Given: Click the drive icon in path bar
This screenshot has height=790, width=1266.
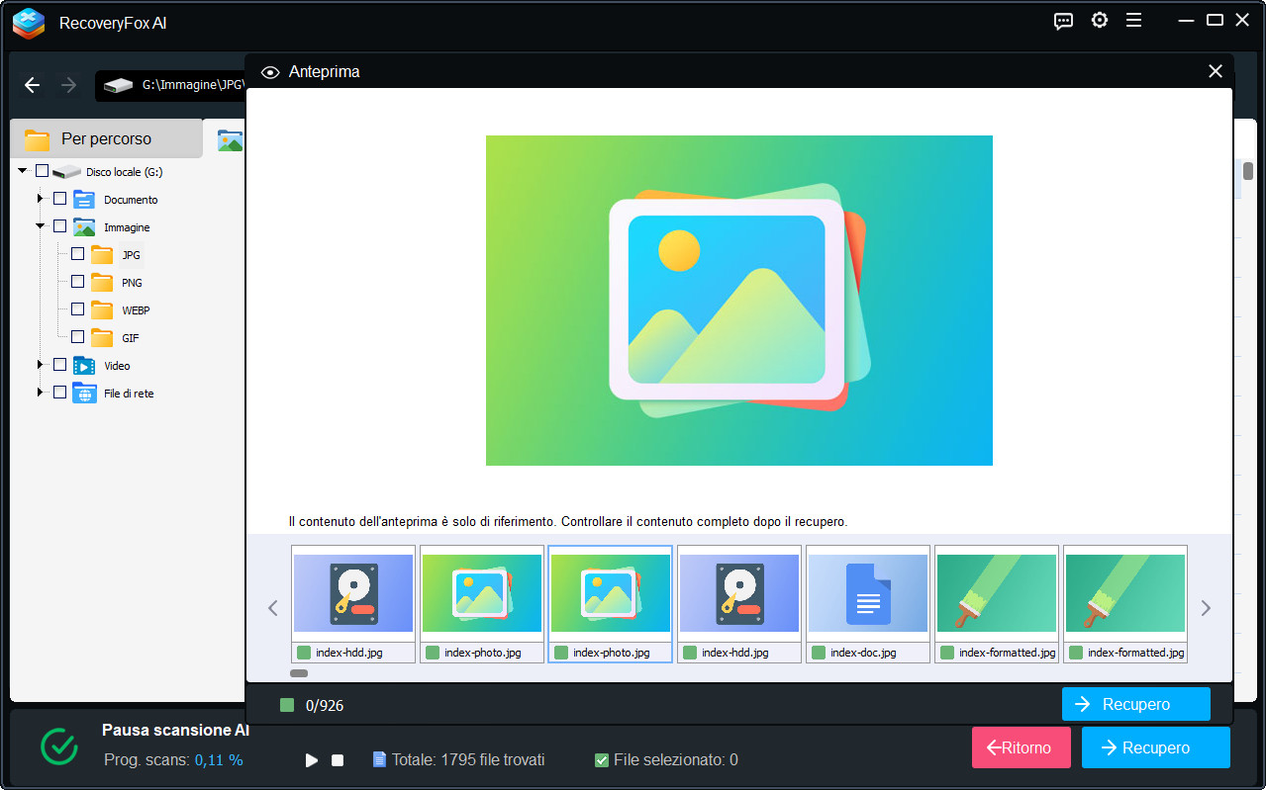Looking at the screenshot, I should pyautogui.click(x=119, y=85).
